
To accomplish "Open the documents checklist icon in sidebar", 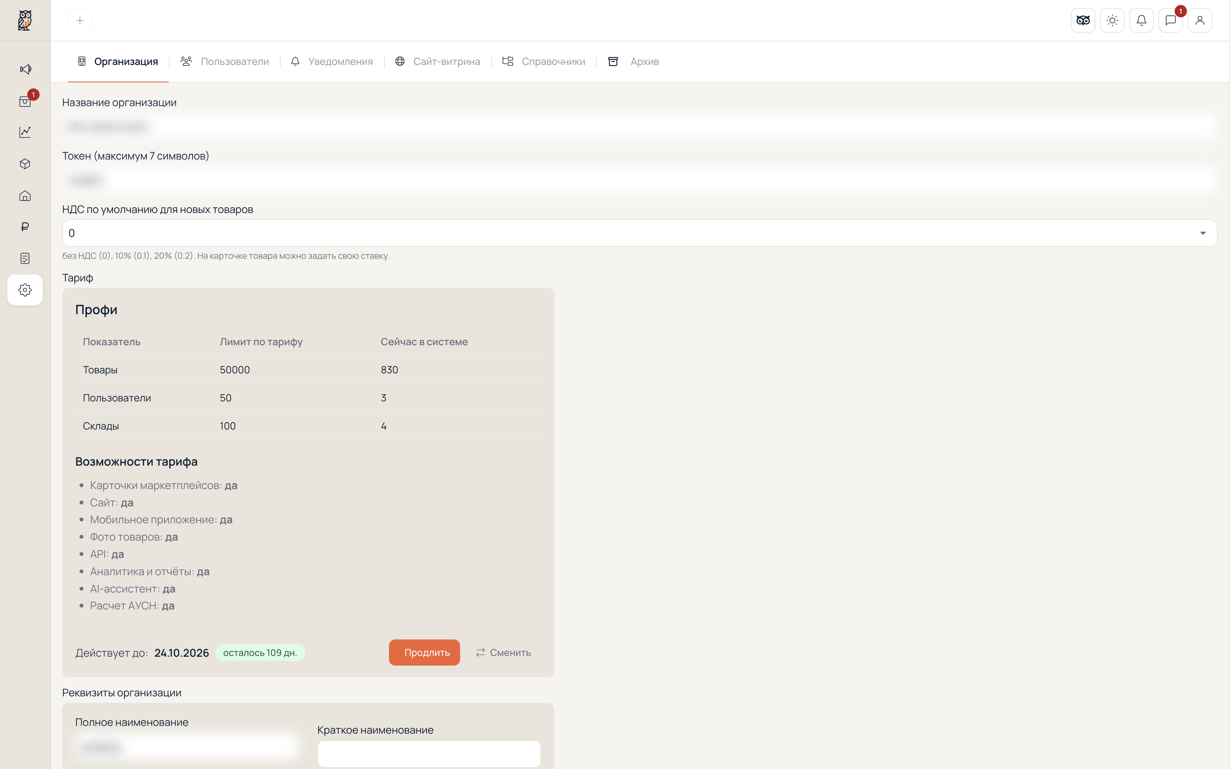I will tap(25, 258).
